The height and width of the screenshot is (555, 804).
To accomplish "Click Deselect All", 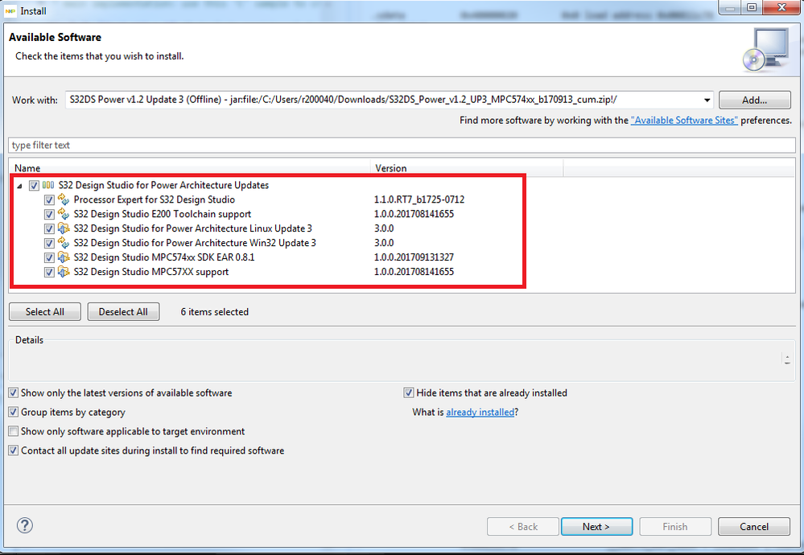I will (x=123, y=311).
